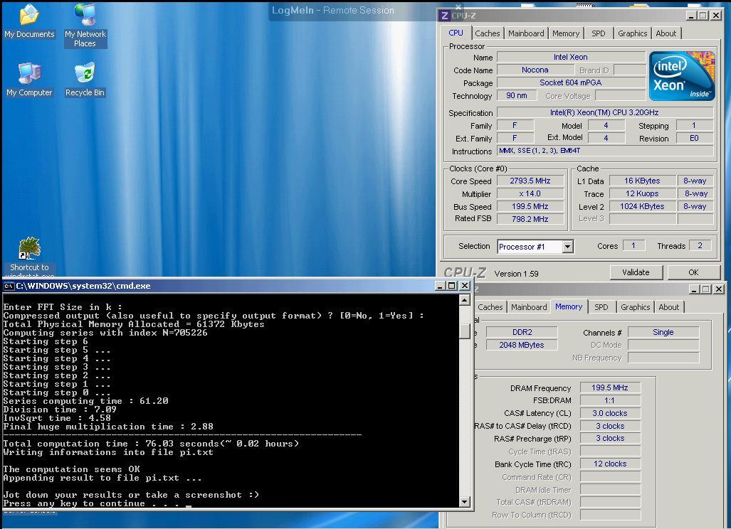Click the 90 nm technology value

pyautogui.click(x=517, y=95)
